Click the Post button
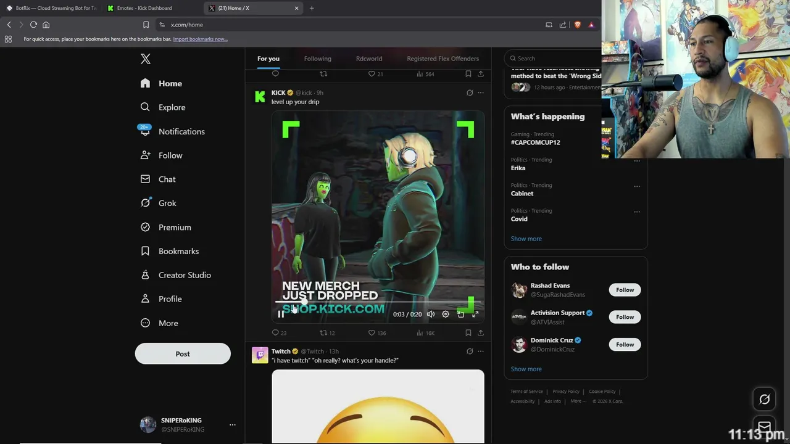 183,353
